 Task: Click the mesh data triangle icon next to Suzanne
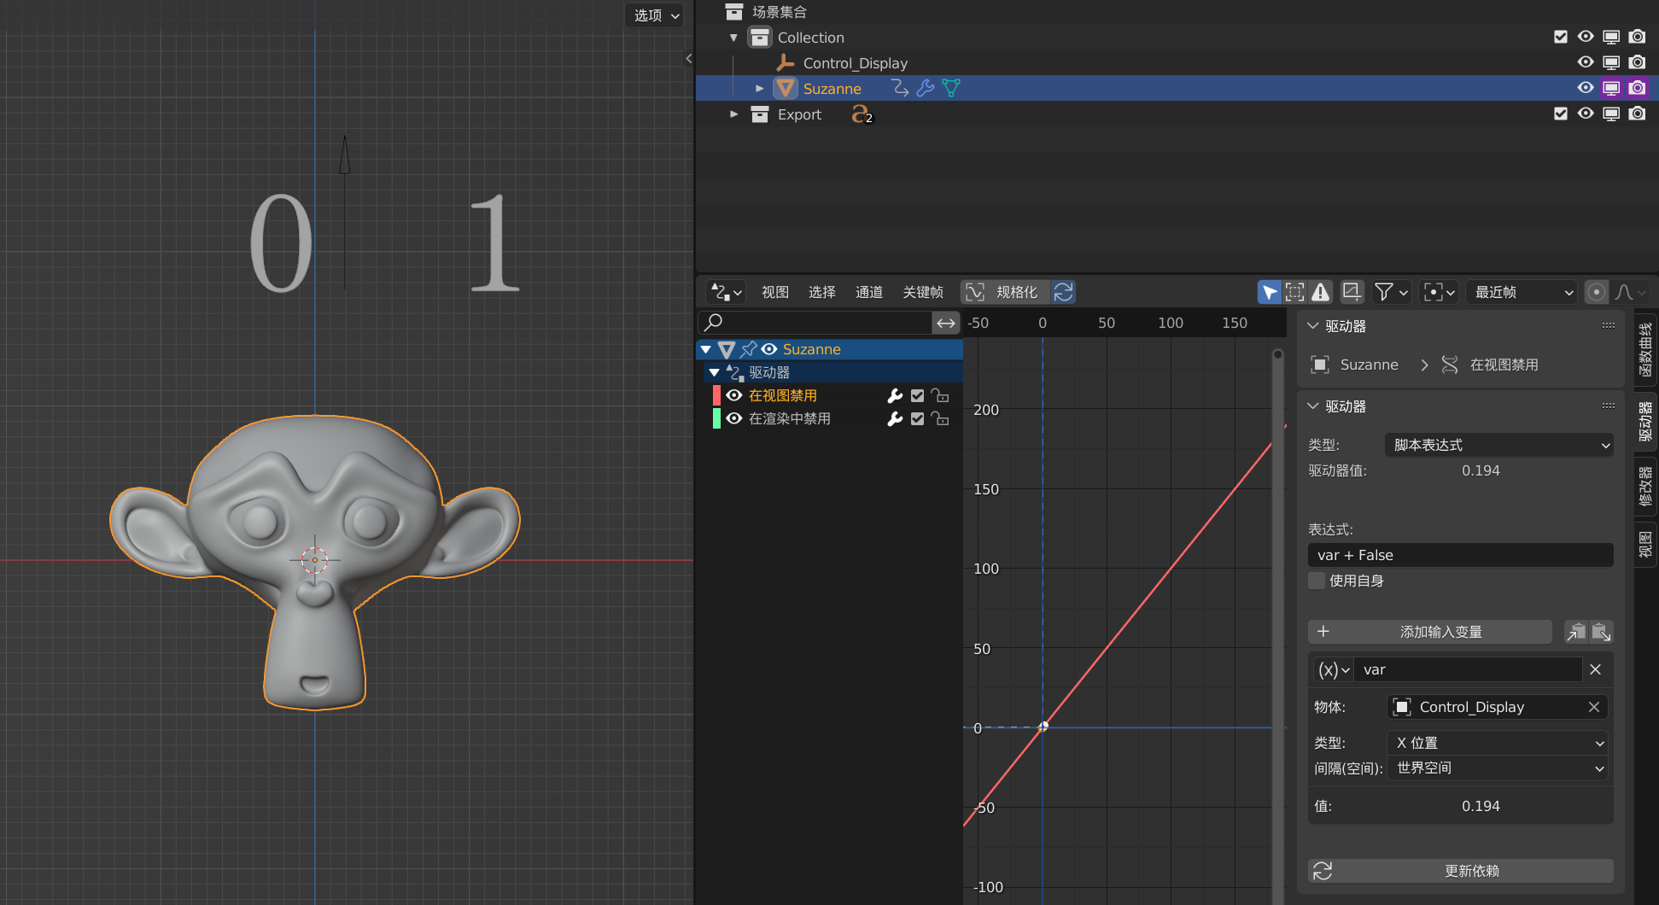951,88
